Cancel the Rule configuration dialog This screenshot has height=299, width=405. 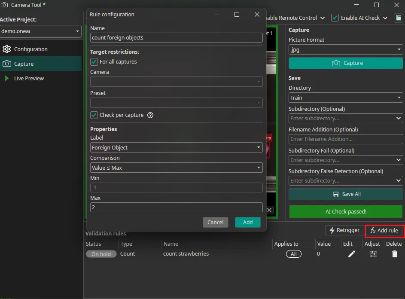pyautogui.click(x=215, y=222)
